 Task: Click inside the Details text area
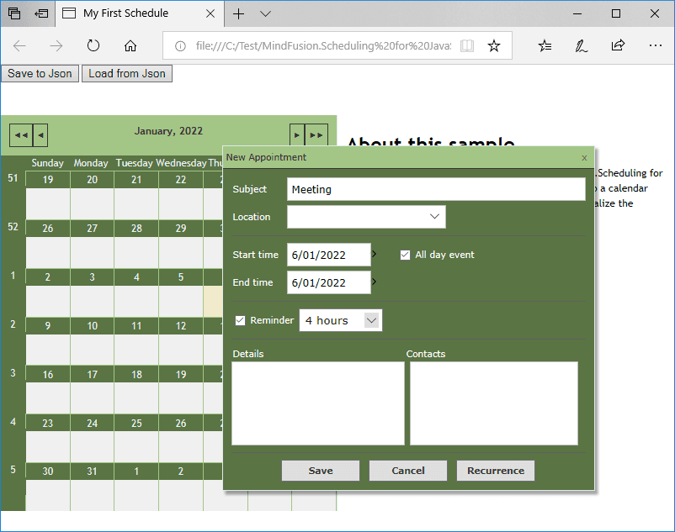[318, 403]
